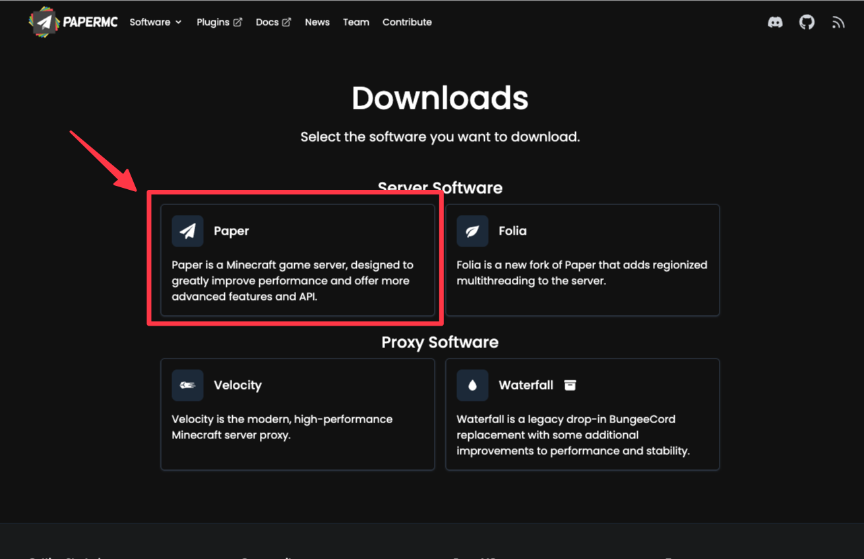Screen dimensions: 864x559
Task: Open the GitHub icon link
Action: (807, 22)
